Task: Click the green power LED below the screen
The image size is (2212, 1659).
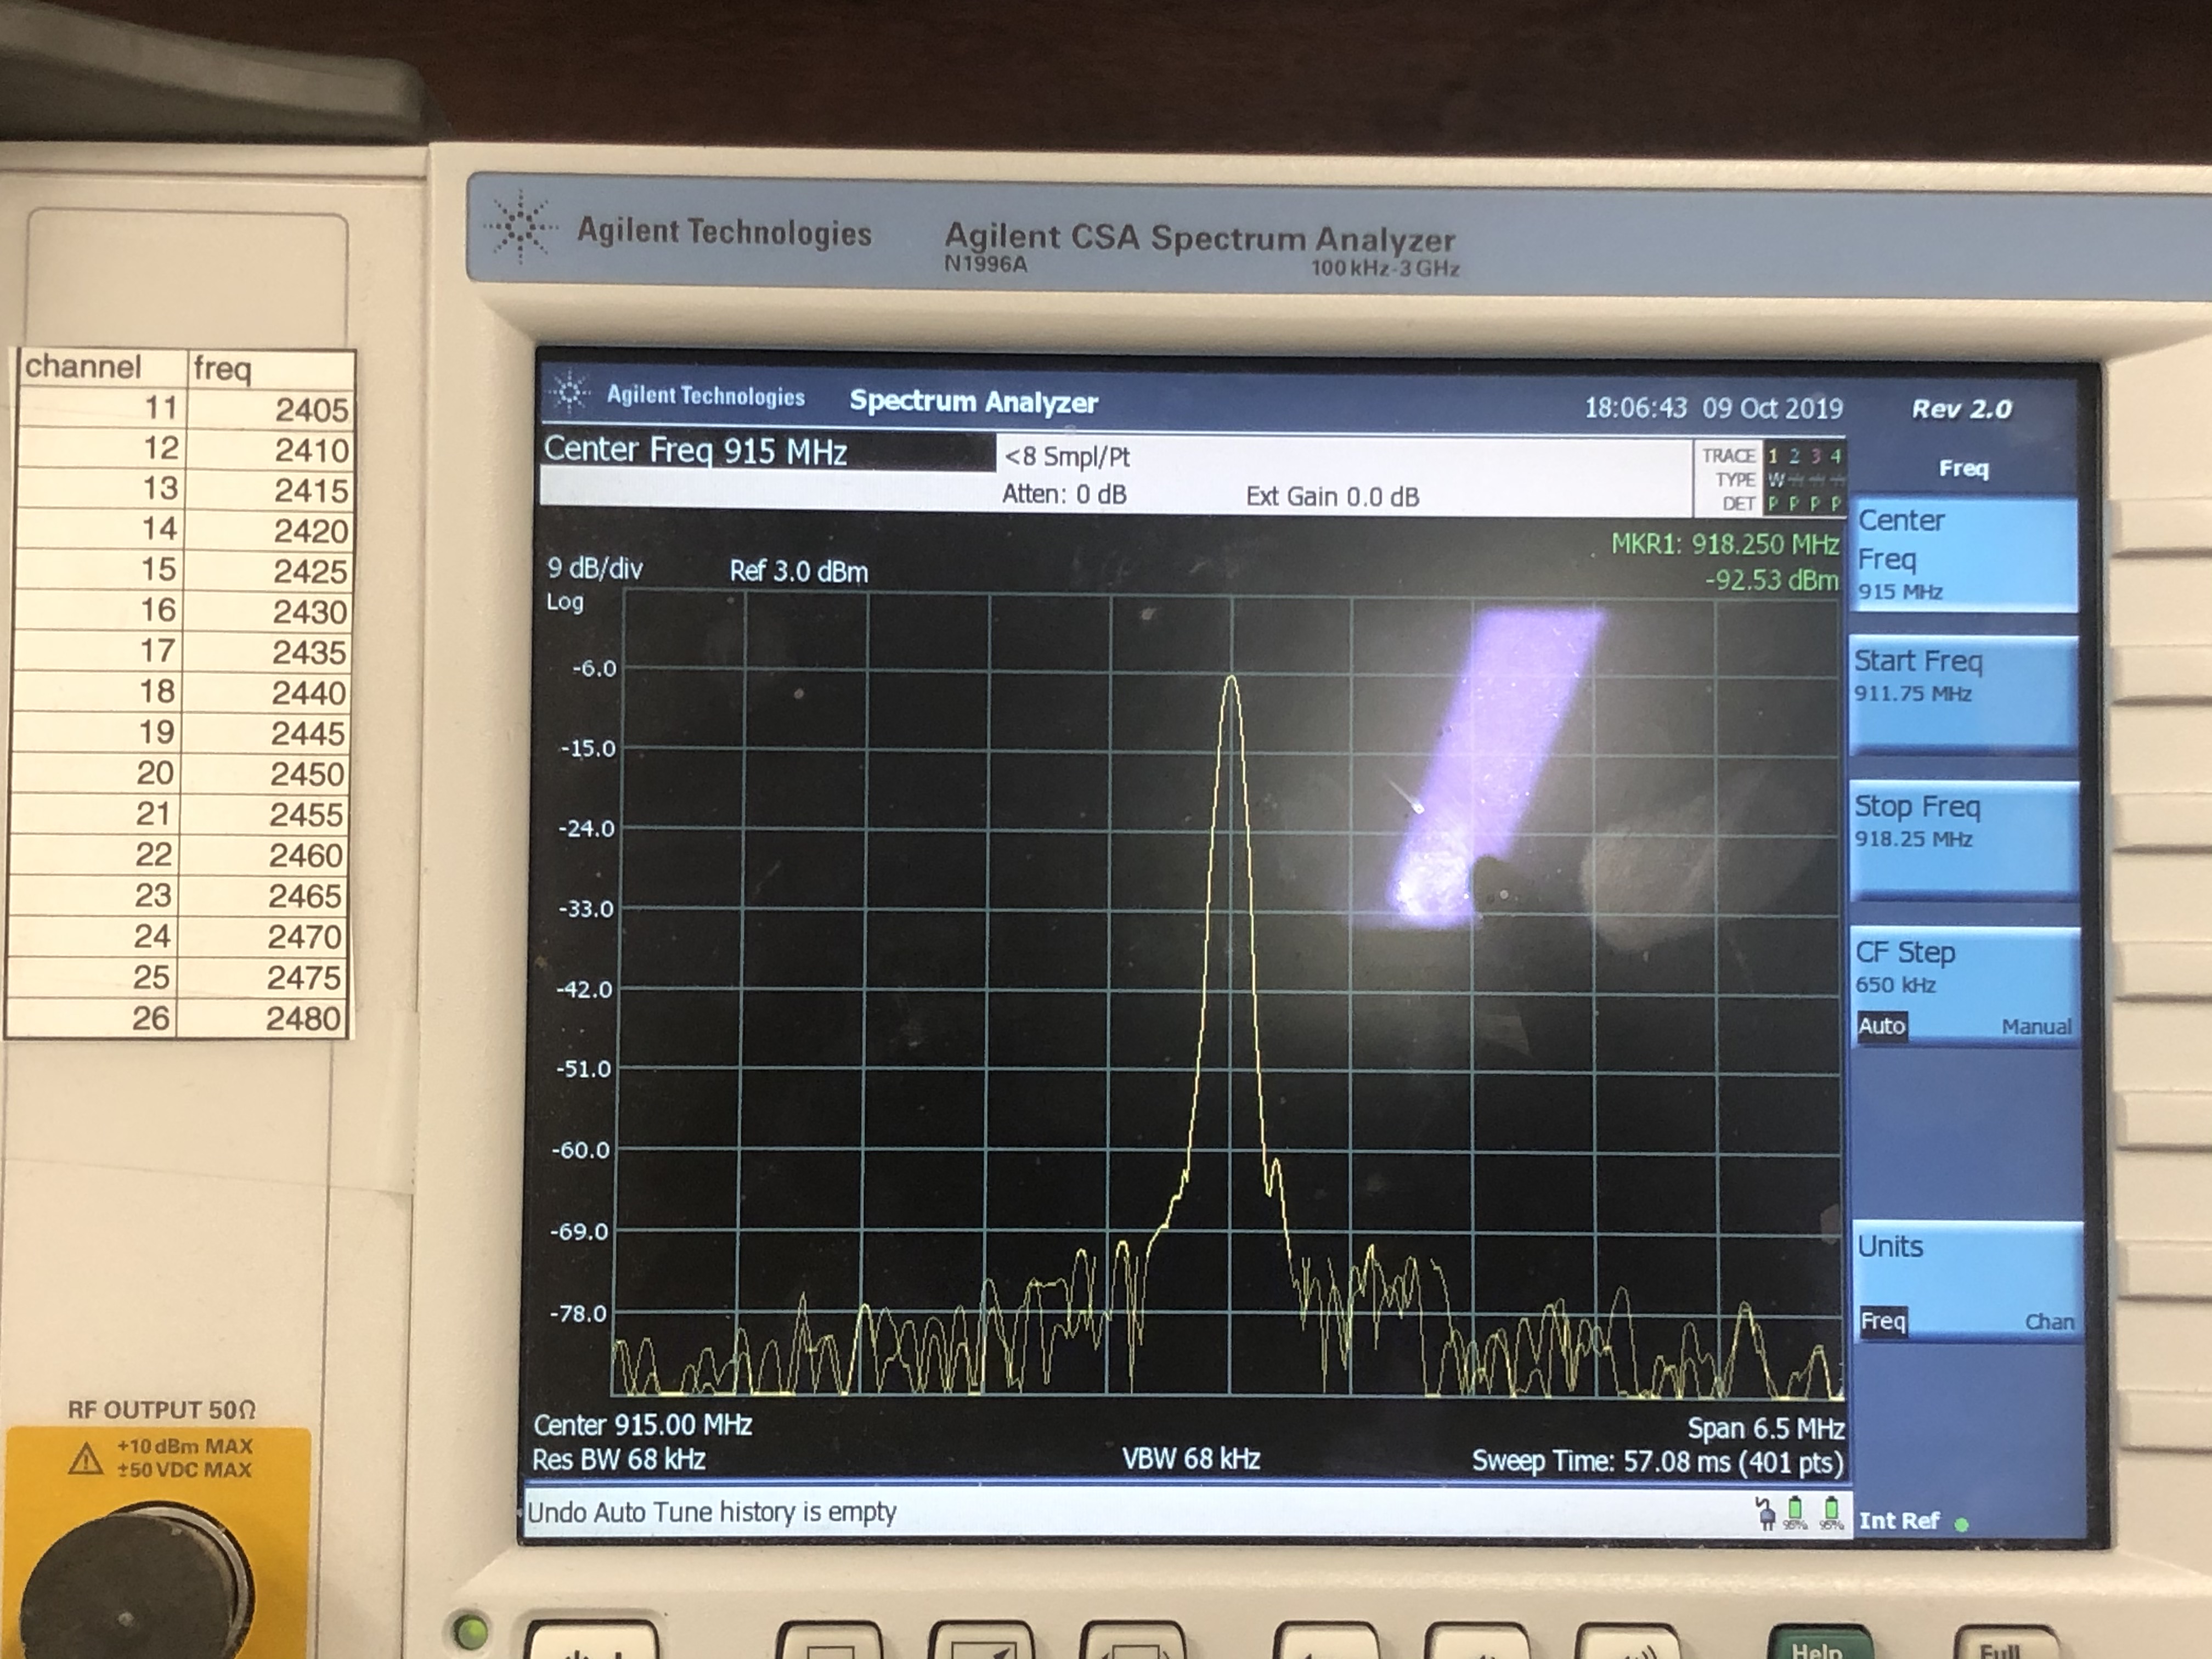Action: click(470, 1631)
